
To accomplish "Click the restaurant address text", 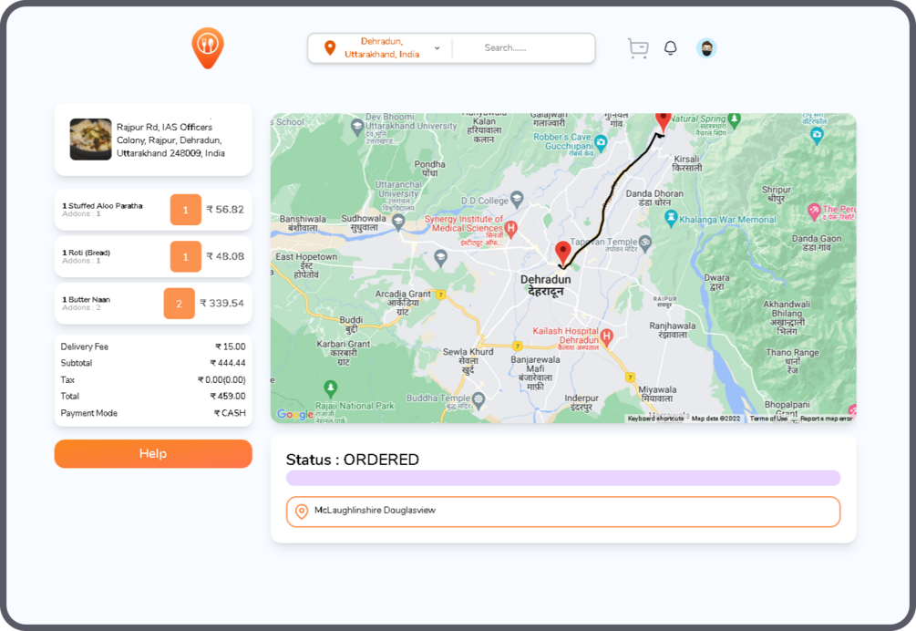I will click(170, 140).
